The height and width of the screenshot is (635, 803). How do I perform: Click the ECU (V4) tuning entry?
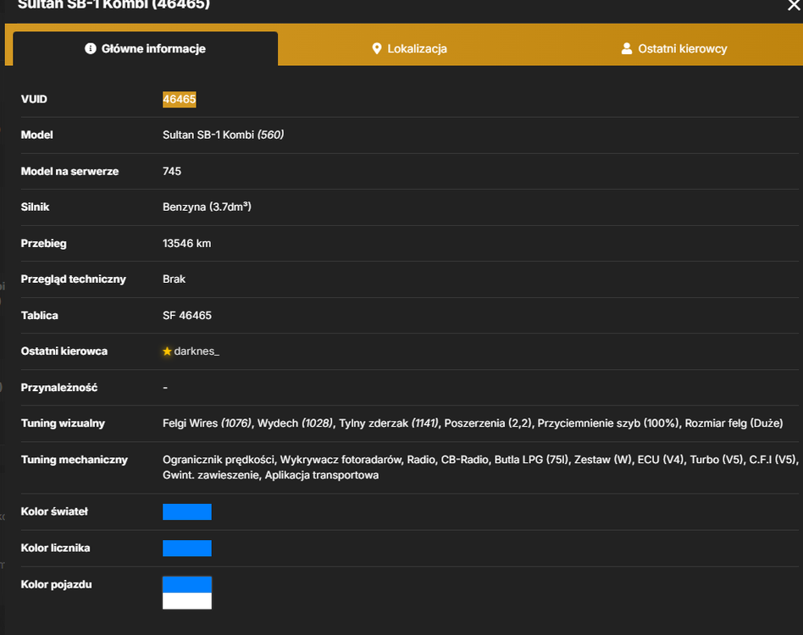(x=661, y=460)
